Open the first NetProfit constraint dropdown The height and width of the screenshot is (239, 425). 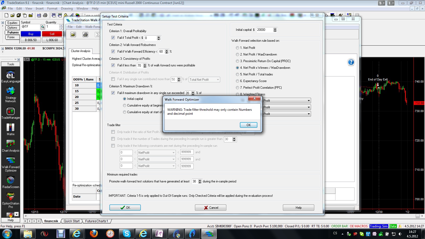coord(156,152)
